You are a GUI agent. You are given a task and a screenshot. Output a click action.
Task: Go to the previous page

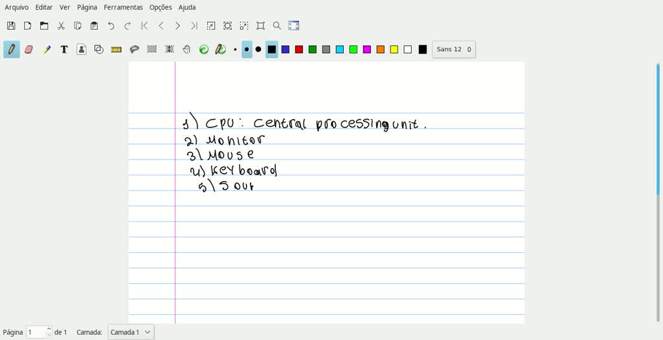pyautogui.click(x=161, y=26)
